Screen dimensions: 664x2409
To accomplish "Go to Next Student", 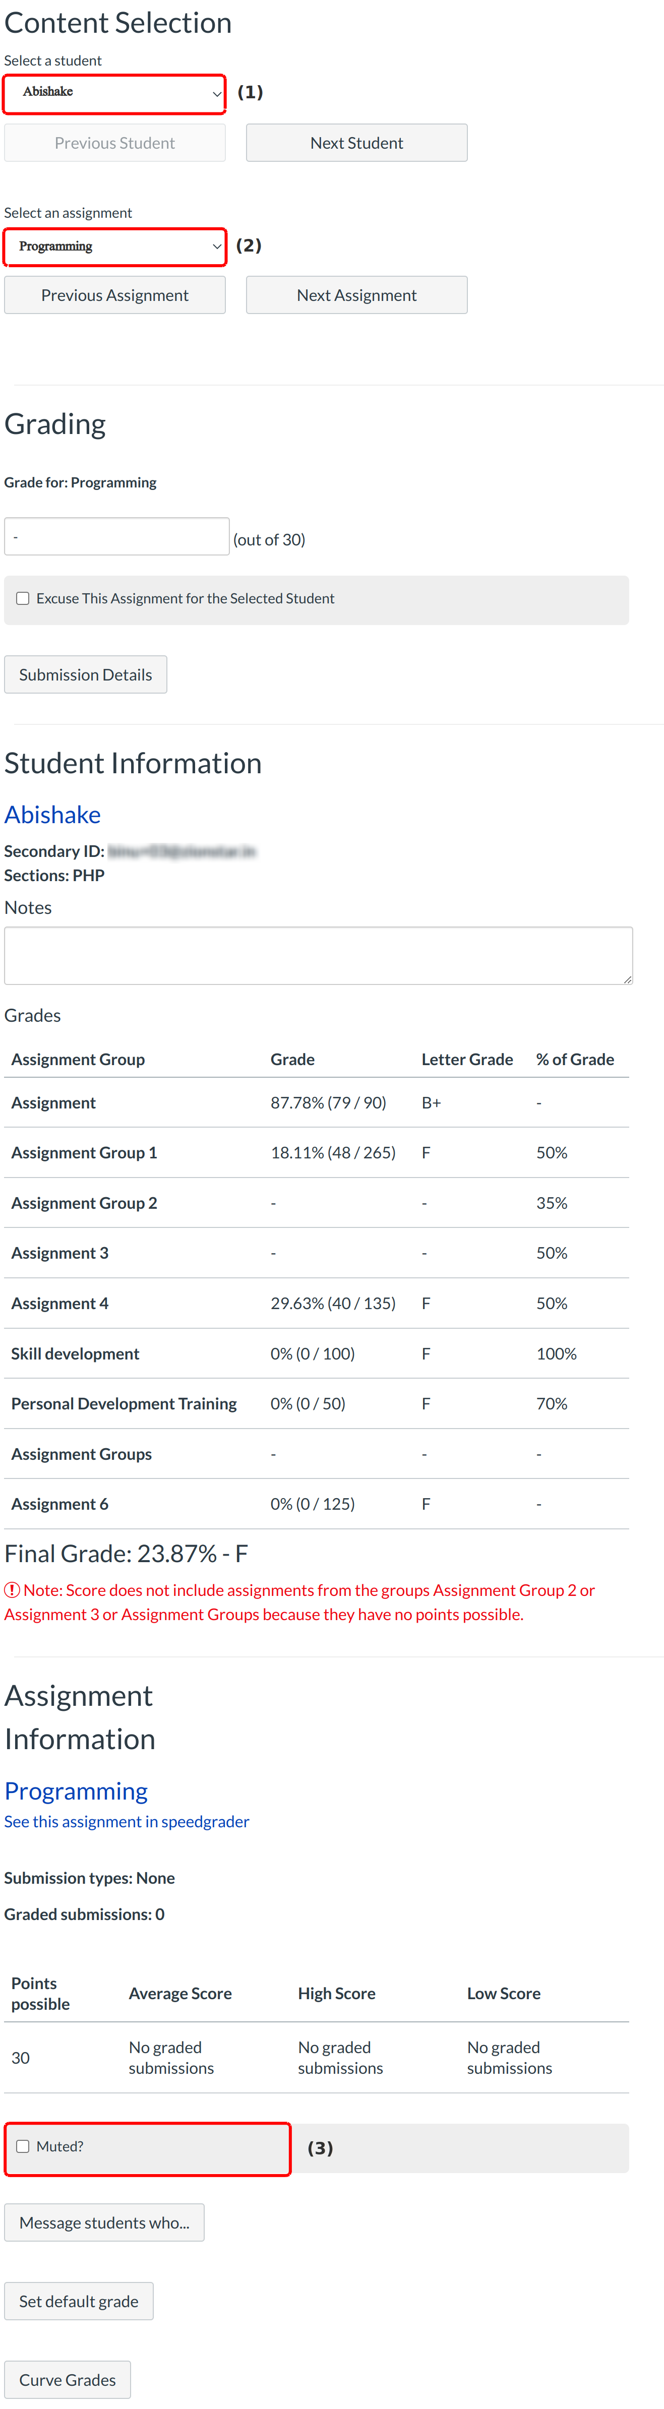I will pos(356,143).
